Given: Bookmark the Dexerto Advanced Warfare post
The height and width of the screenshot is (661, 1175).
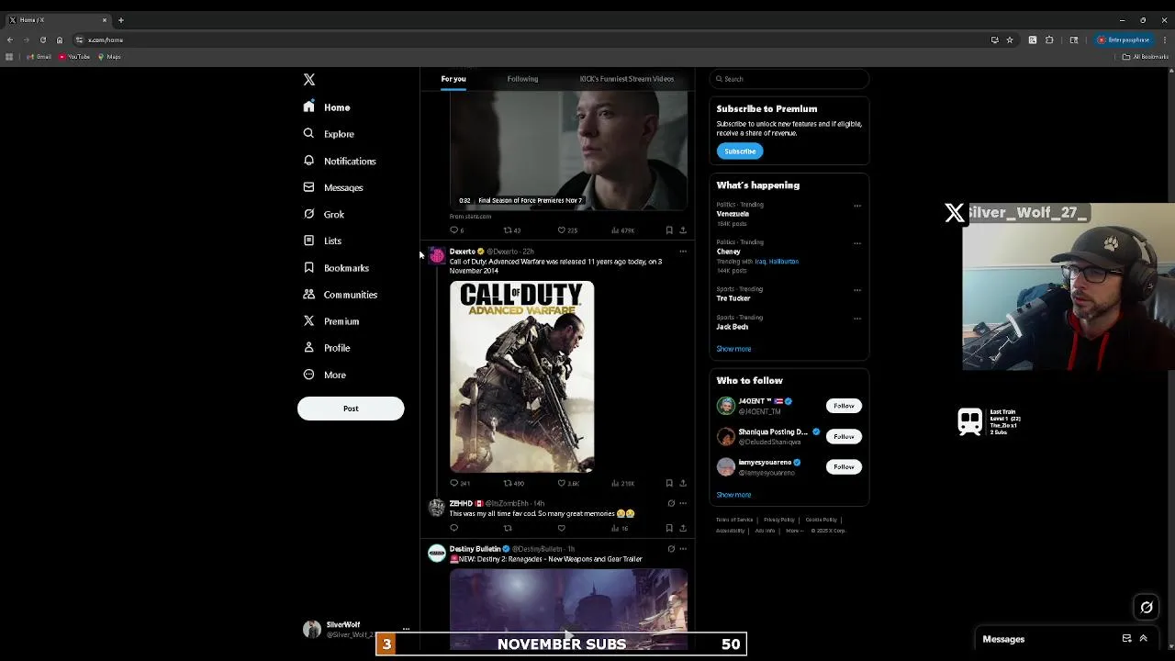Looking at the screenshot, I should (x=669, y=483).
